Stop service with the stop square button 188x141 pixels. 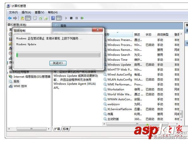tap(71, 18)
